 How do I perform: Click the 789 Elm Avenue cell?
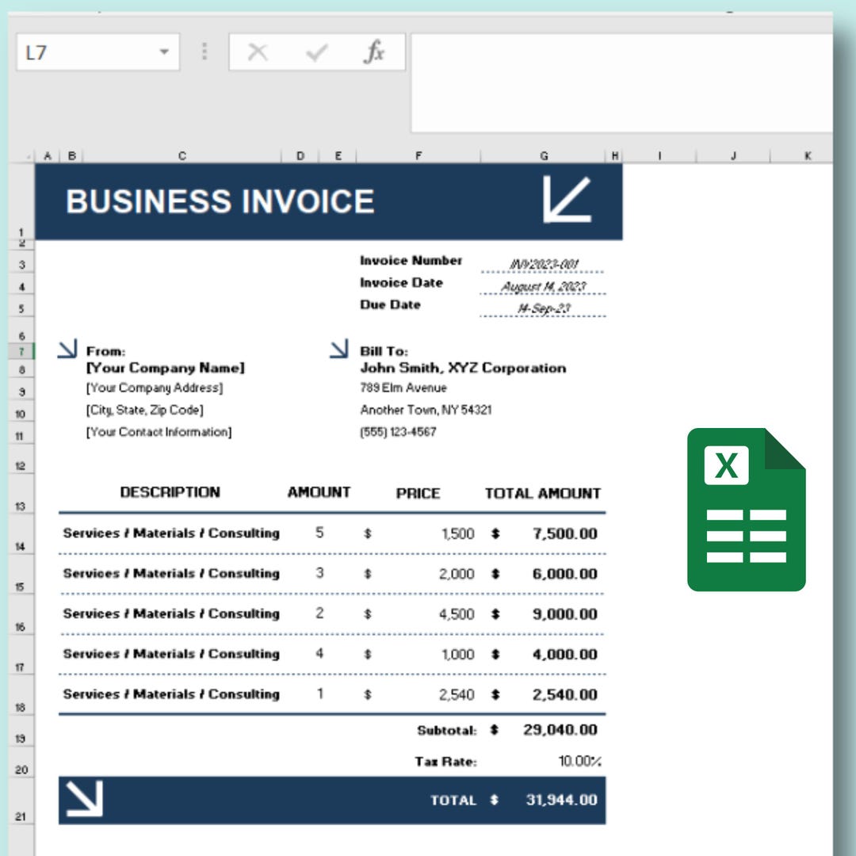click(403, 388)
